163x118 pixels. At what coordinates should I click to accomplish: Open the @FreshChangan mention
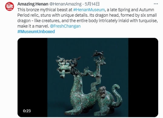65,26
